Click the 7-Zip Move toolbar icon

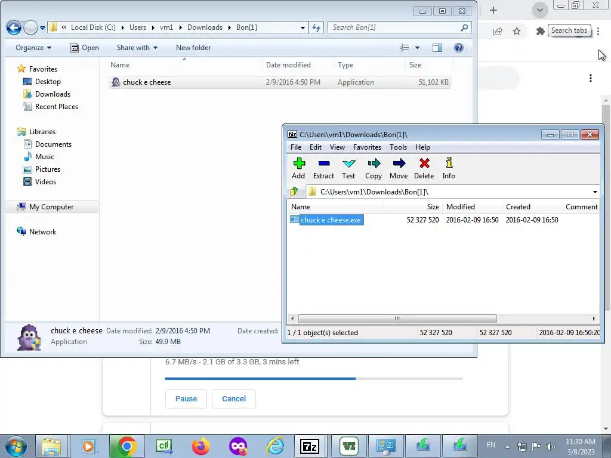point(399,163)
